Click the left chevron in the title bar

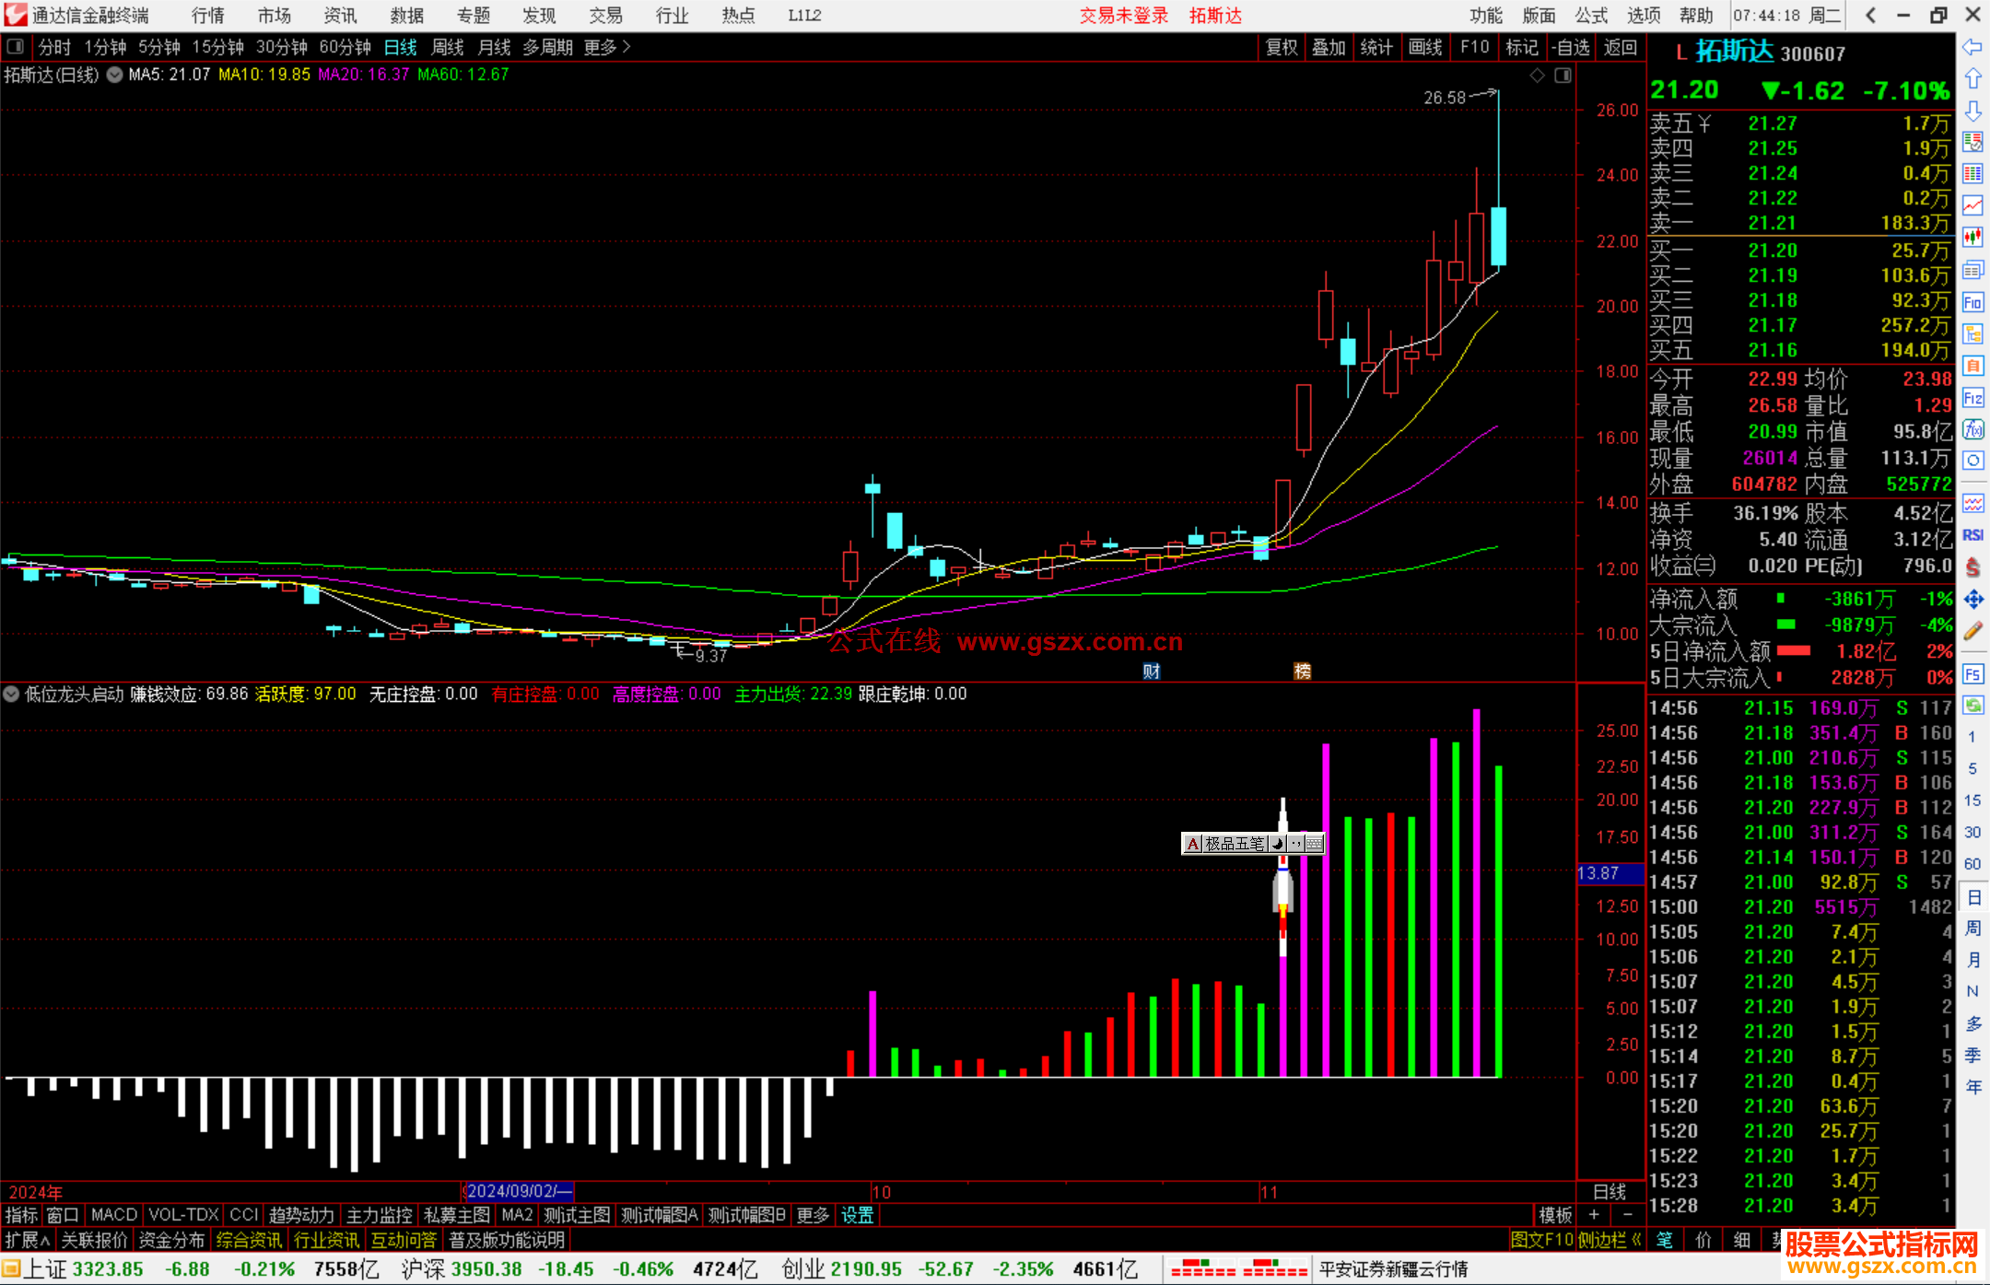[x=1870, y=15]
